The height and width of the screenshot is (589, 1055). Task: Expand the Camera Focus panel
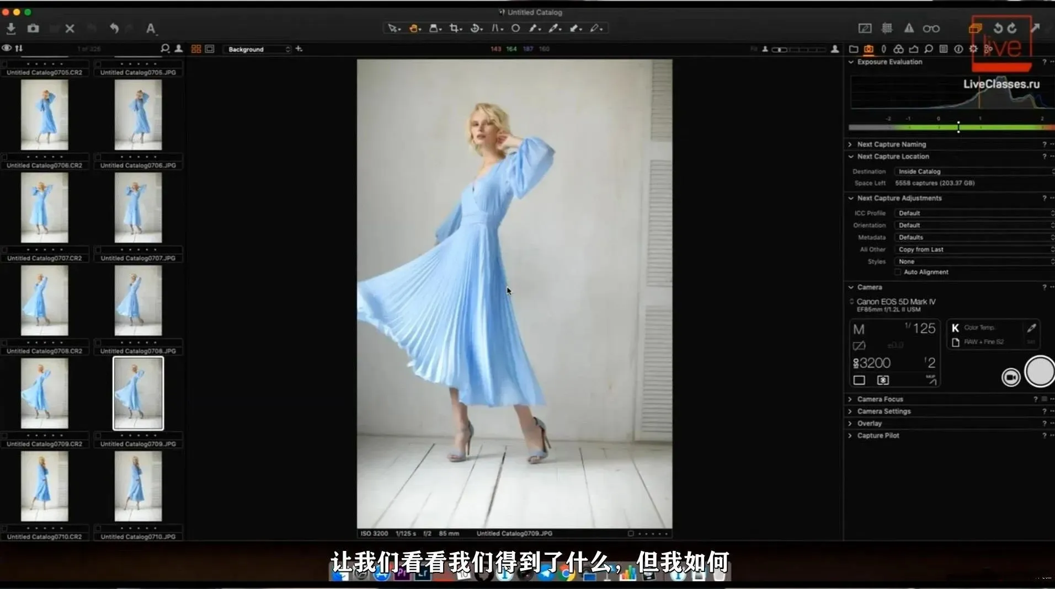point(850,399)
